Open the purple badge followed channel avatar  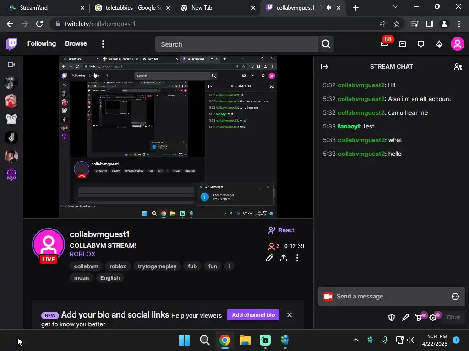coord(11,174)
